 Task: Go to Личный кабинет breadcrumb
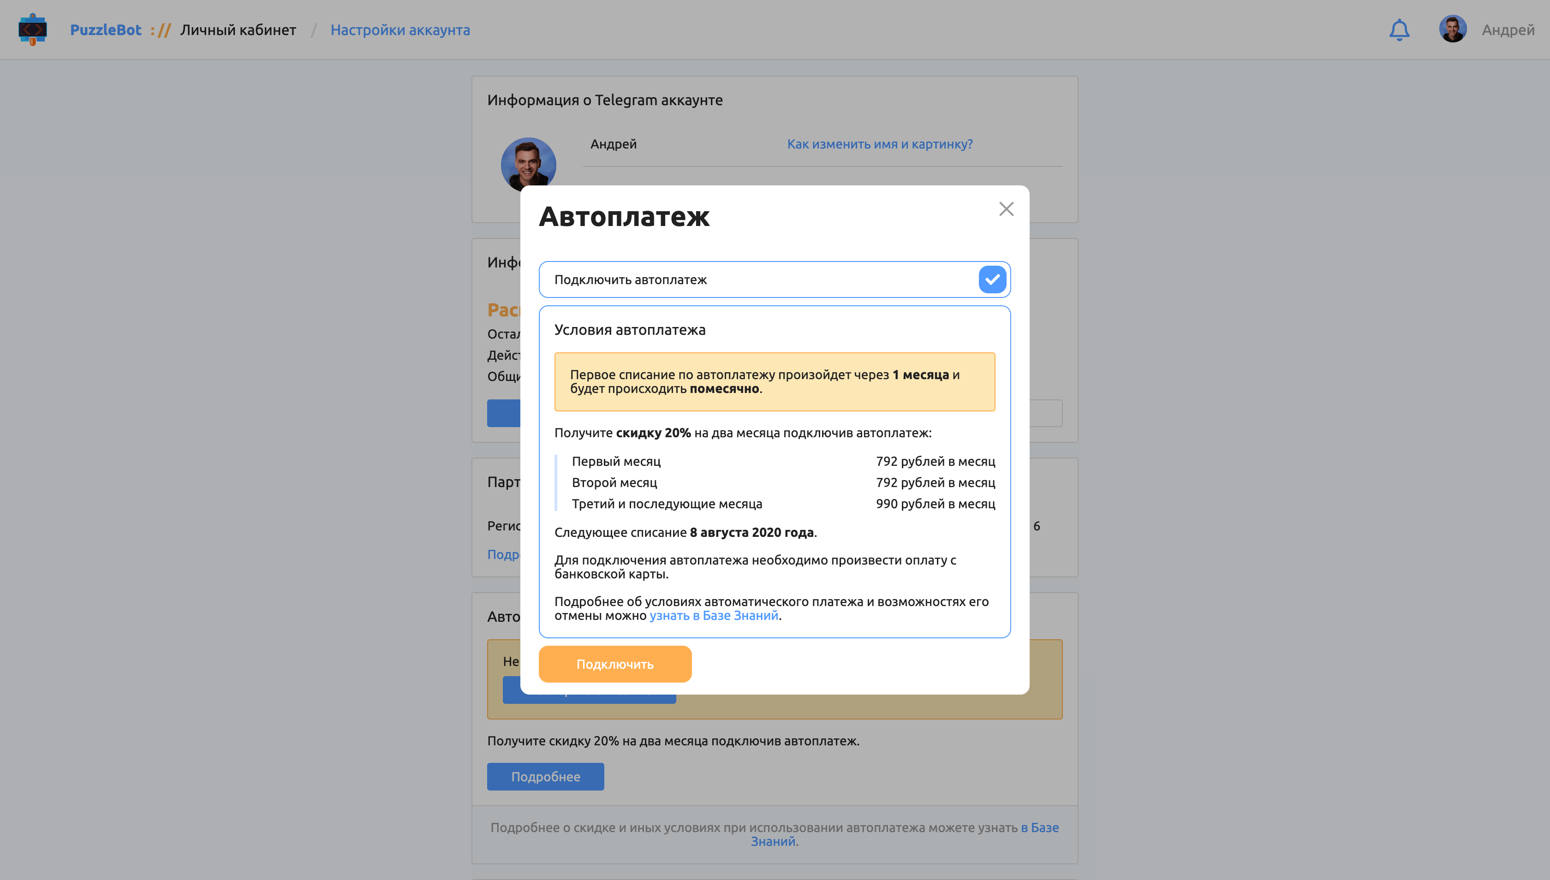click(238, 30)
